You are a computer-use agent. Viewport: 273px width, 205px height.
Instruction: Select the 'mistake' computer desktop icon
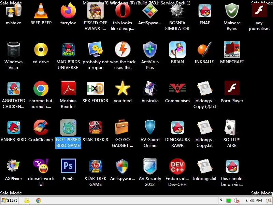click(14, 11)
